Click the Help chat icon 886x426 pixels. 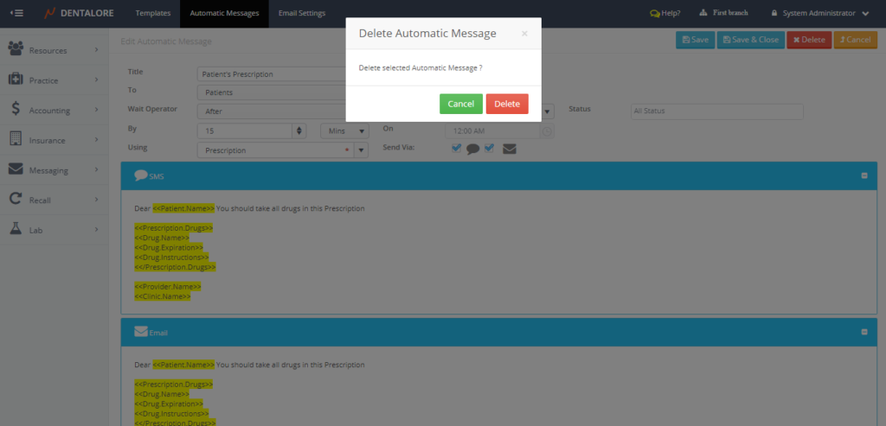(655, 13)
